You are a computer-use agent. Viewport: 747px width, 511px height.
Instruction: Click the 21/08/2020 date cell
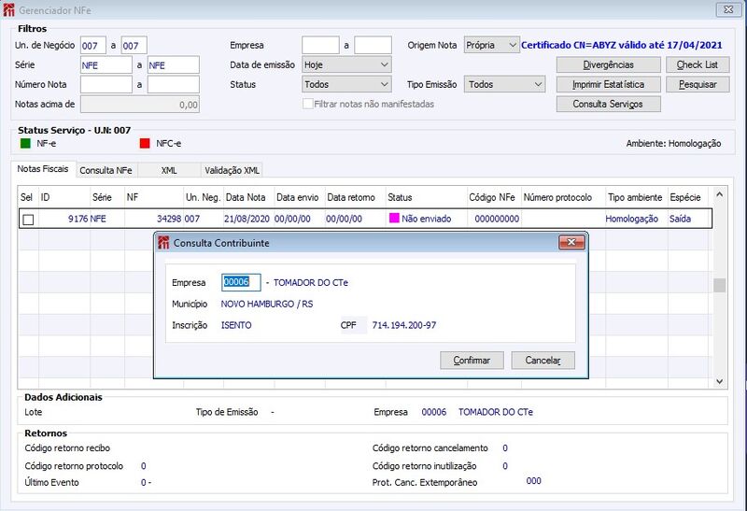tap(247, 219)
